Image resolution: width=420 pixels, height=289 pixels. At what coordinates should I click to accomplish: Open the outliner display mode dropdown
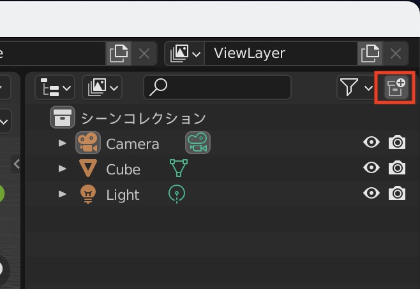tap(102, 88)
